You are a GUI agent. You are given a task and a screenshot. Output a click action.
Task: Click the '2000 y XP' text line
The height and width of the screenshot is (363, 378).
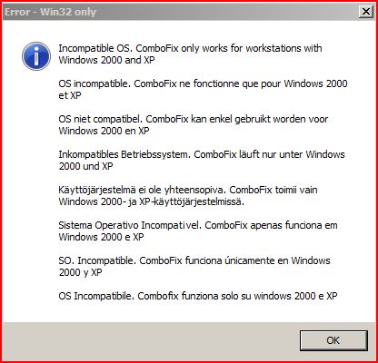pyautogui.click(x=80, y=272)
